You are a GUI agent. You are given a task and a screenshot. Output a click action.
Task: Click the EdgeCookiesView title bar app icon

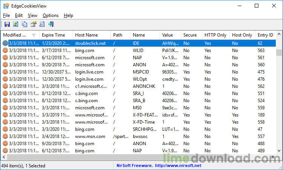click(x=6, y=6)
